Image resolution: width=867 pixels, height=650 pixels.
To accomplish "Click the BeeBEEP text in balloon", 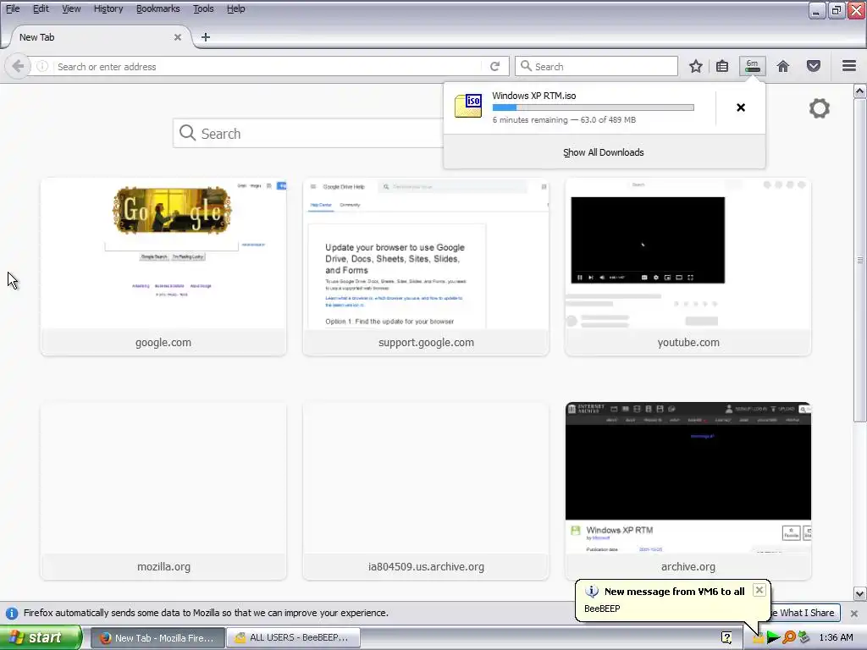I will click(602, 609).
